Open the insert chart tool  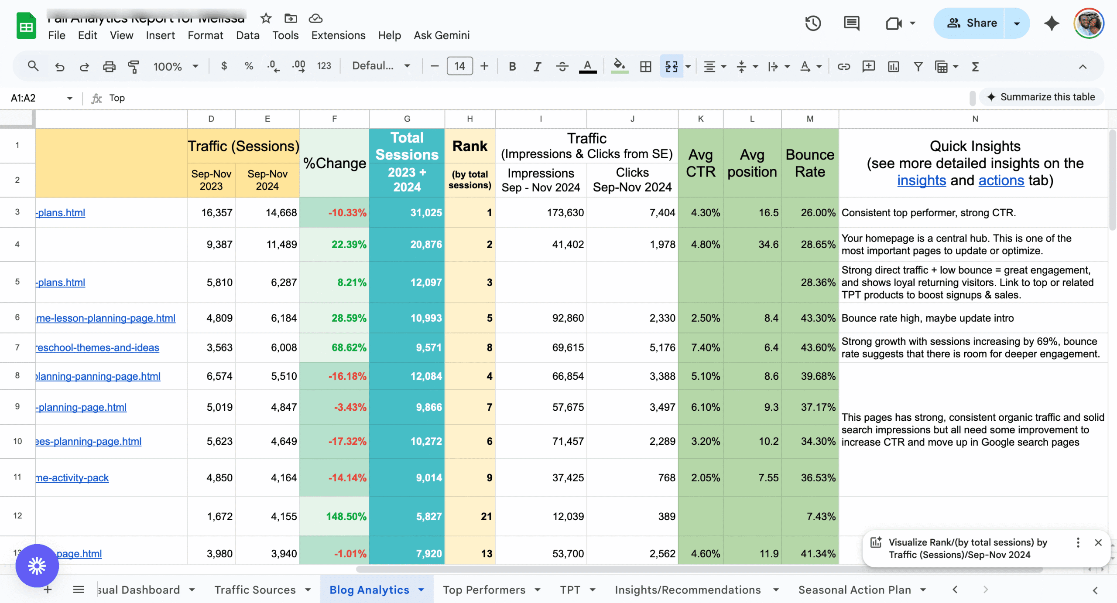893,66
